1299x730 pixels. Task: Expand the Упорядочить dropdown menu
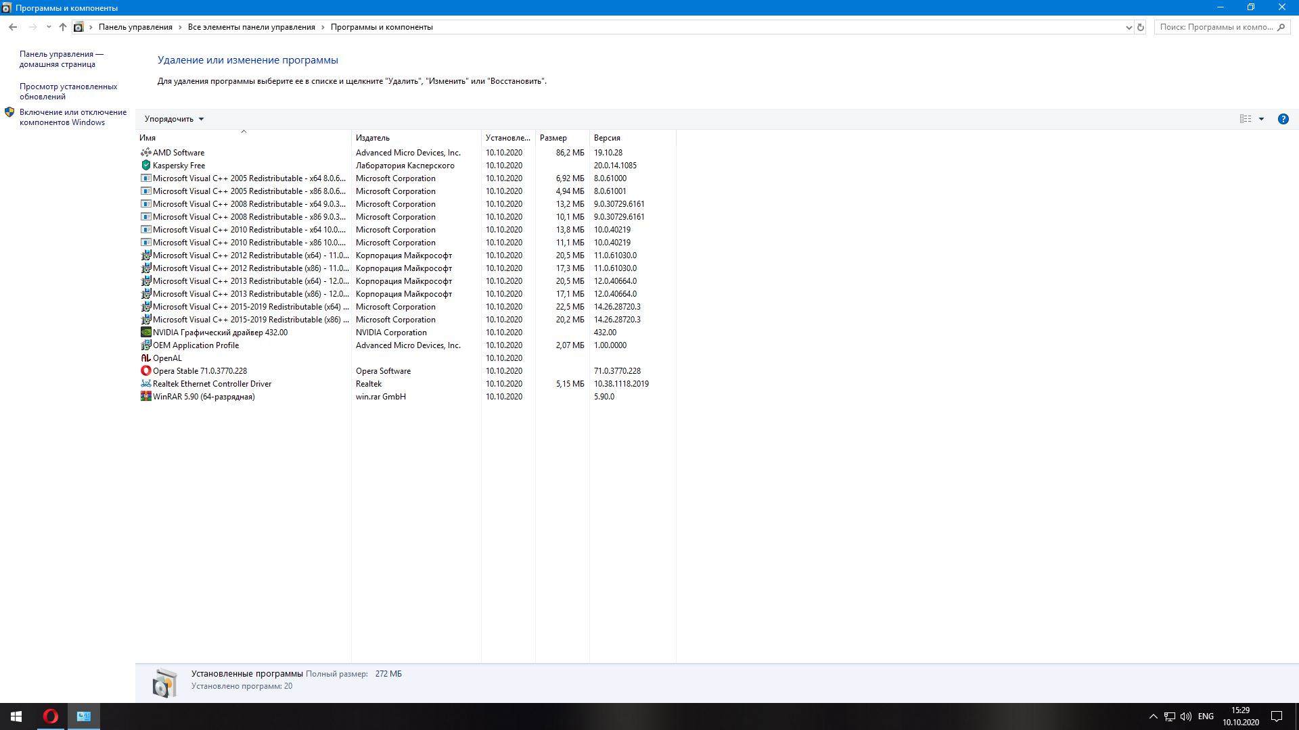click(174, 119)
